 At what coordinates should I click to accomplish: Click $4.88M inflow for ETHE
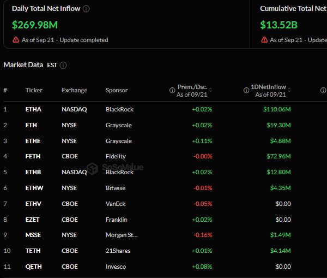281,141
